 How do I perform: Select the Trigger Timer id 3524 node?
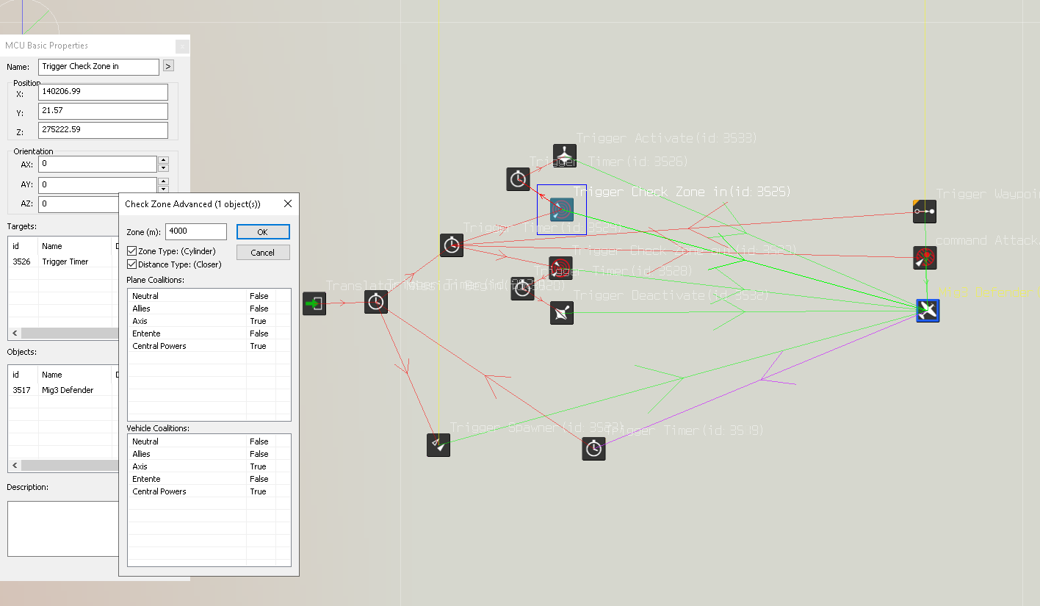[452, 245]
